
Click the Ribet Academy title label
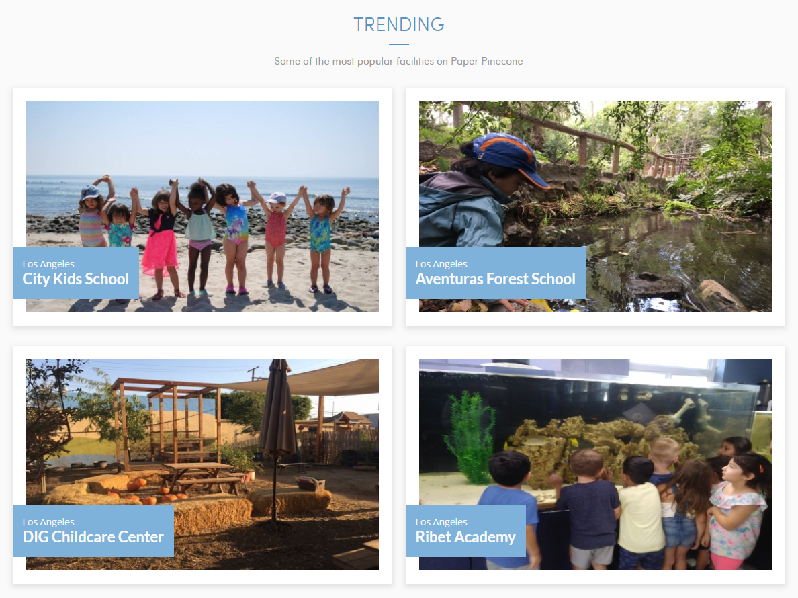pyautogui.click(x=465, y=537)
